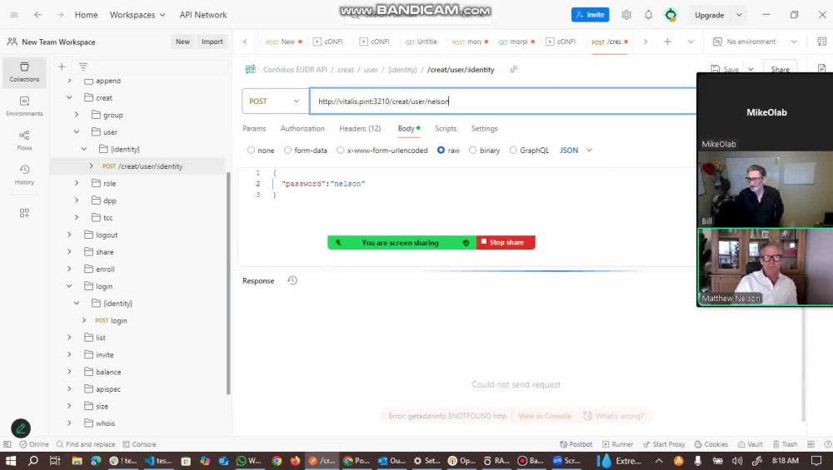The image size is (833, 470).
Task: Open the Workspaces dropdown
Action: 137,15
